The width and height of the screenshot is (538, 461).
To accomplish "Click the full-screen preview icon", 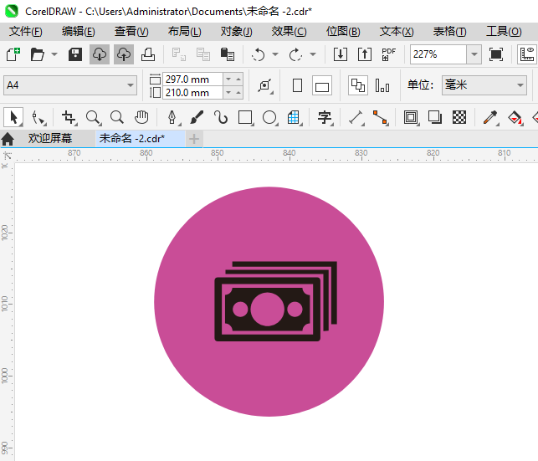I will pyautogui.click(x=496, y=54).
